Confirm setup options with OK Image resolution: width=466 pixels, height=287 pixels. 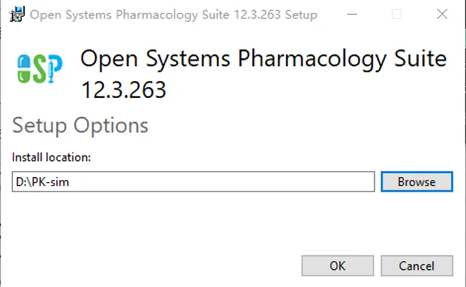tap(337, 266)
